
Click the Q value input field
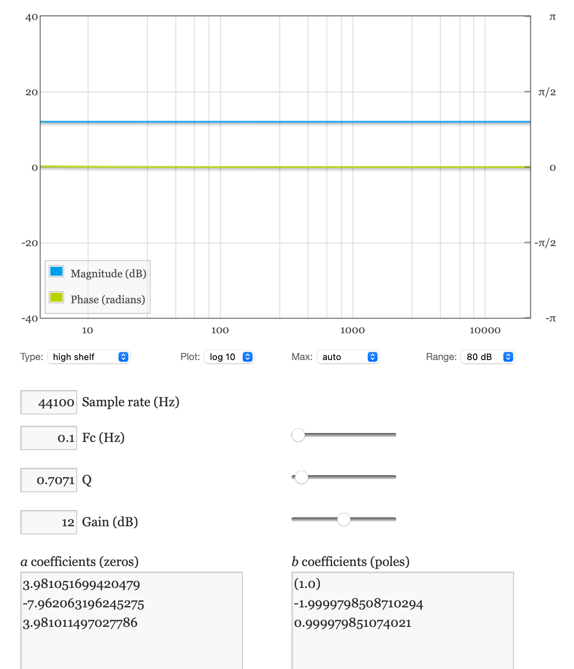(49, 480)
